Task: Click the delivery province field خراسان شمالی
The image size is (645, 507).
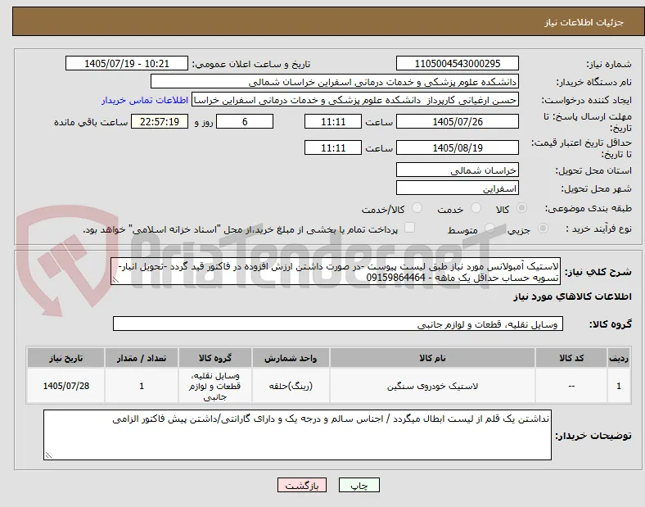Action: [x=458, y=170]
